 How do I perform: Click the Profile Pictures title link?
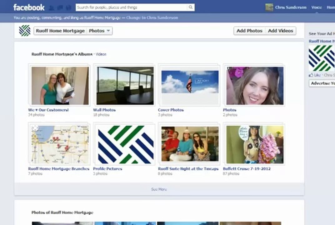tap(107, 169)
